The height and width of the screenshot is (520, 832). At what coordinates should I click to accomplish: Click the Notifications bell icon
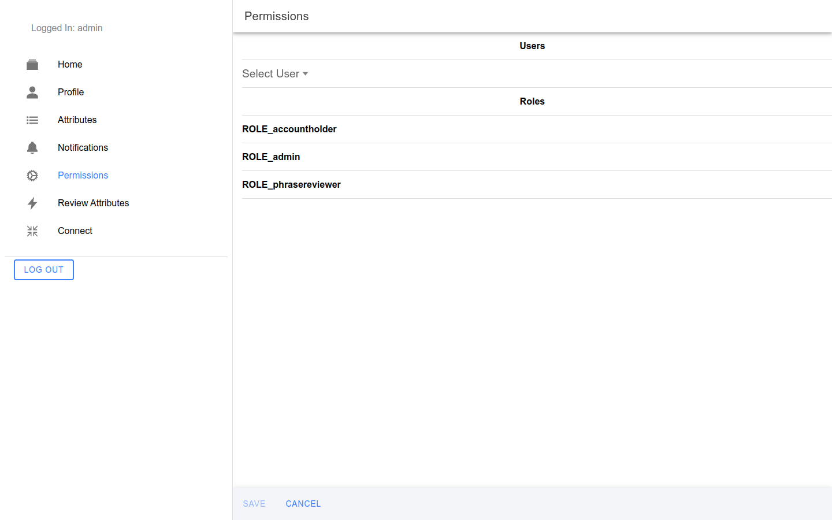[x=32, y=148]
